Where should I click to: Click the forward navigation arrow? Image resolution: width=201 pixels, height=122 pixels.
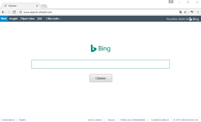pyautogui.click(x=8, y=12)
